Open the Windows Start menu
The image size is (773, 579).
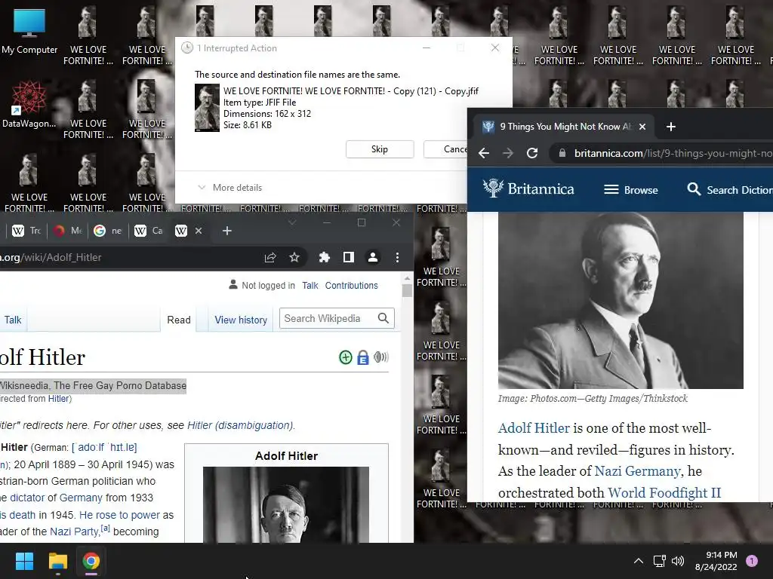click(24, 561)
